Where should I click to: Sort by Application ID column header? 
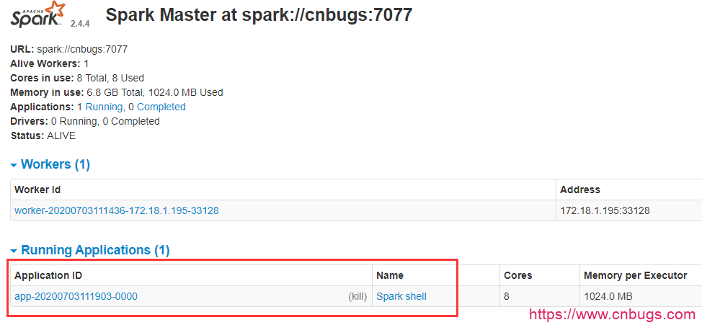[x=48, y=275]
